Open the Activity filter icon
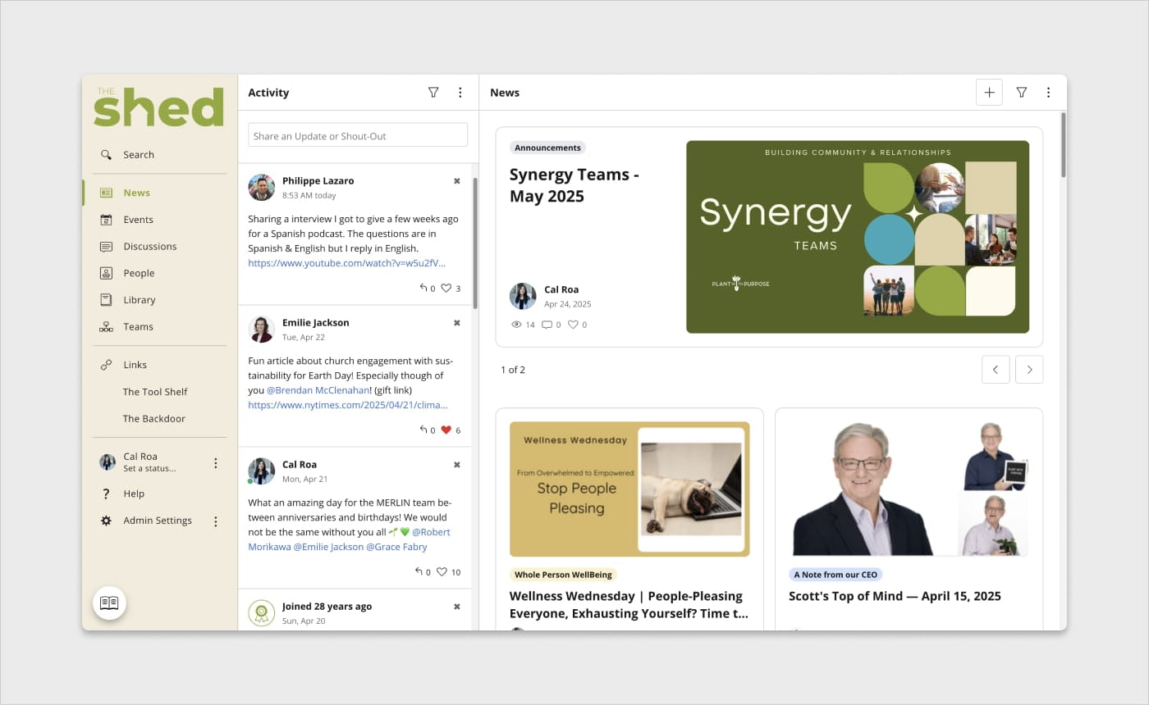This screenshot has height=705, width=1149. click(433, 93)
